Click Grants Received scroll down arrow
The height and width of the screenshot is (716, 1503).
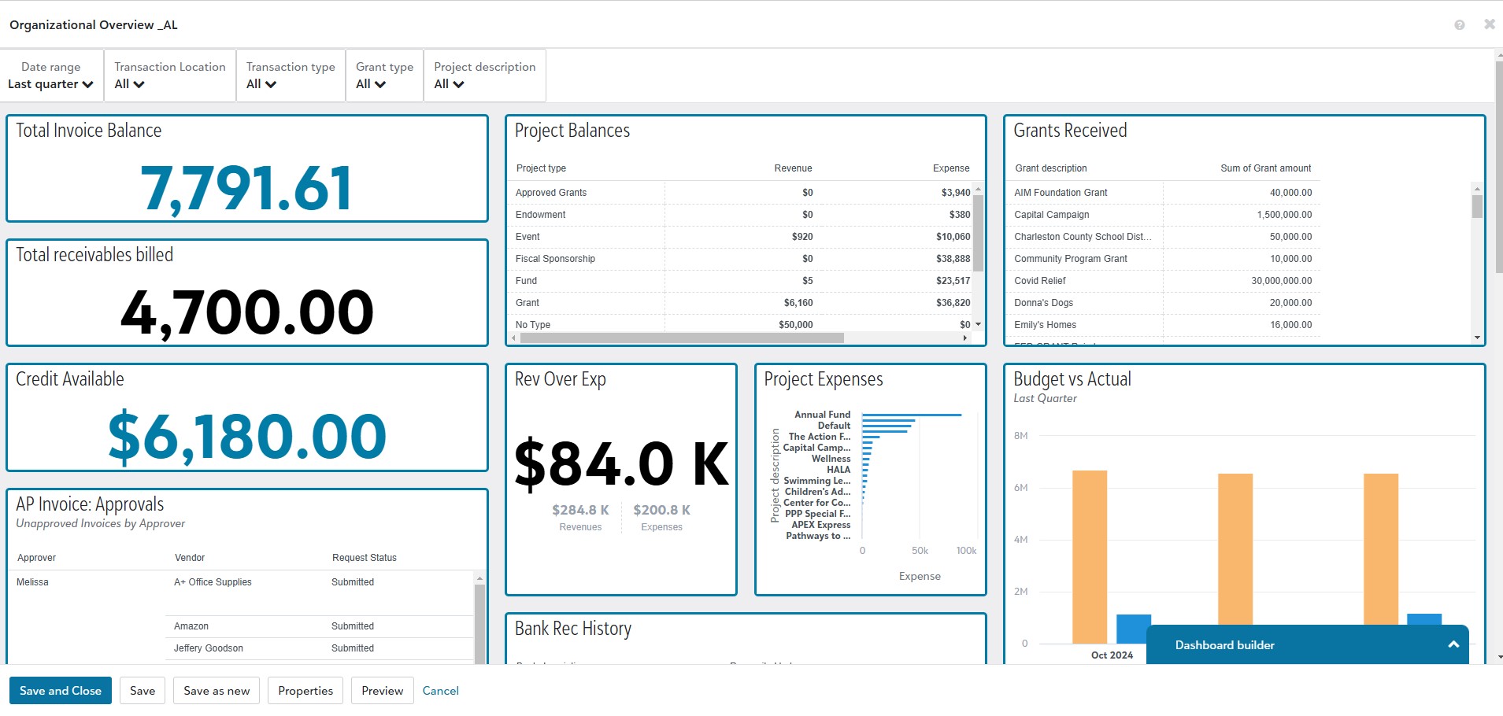tap(1477, 338)
